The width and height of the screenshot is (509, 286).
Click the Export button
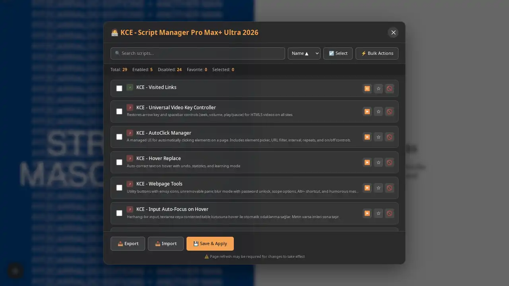click(x=128, y=243)
